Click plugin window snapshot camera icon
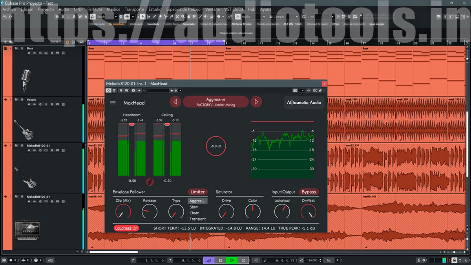Image resolution: width=471 pixels, height=265 pixels. [x=295, y=91]
